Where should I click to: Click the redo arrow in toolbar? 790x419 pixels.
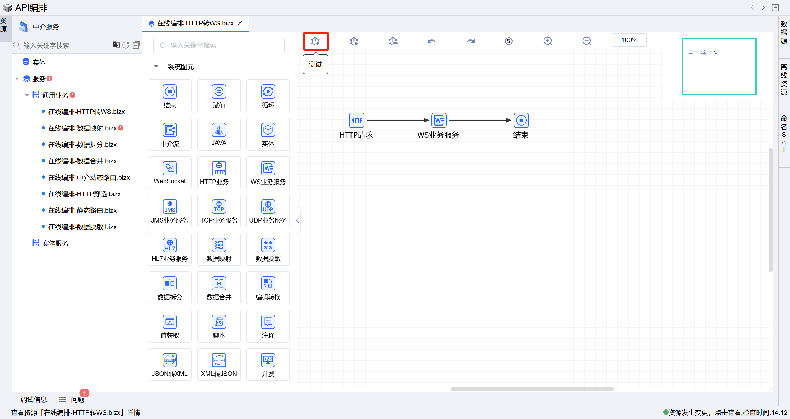coord(470,41)
